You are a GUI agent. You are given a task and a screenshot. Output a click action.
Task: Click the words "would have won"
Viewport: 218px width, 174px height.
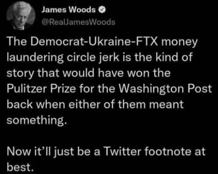tap(106, 73)
